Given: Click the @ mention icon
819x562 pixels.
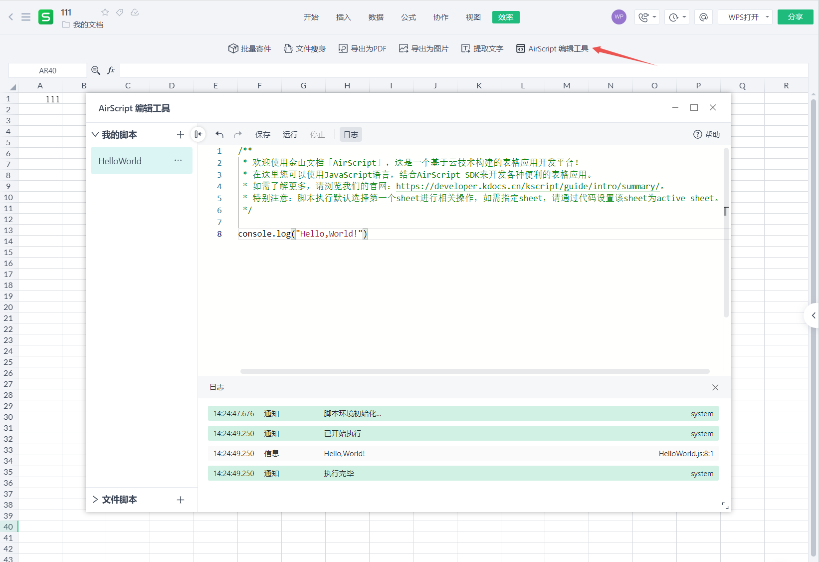Looking at the screenshot, I should (x=703, y=16).
